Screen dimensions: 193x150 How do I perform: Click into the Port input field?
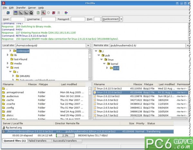coord(97,19)
